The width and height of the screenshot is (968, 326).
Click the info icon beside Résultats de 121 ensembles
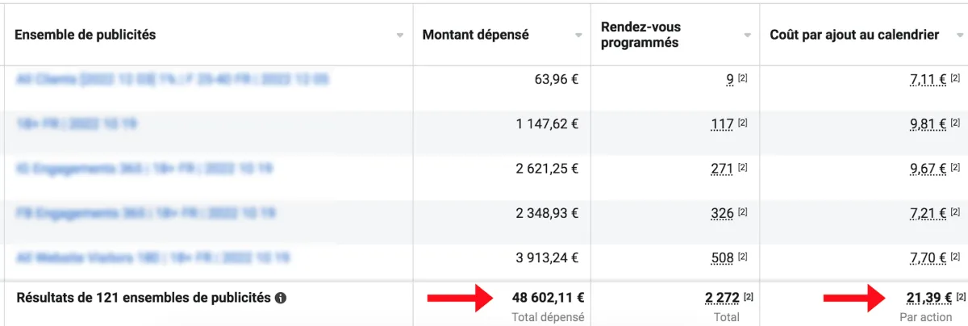click(281, 298)
